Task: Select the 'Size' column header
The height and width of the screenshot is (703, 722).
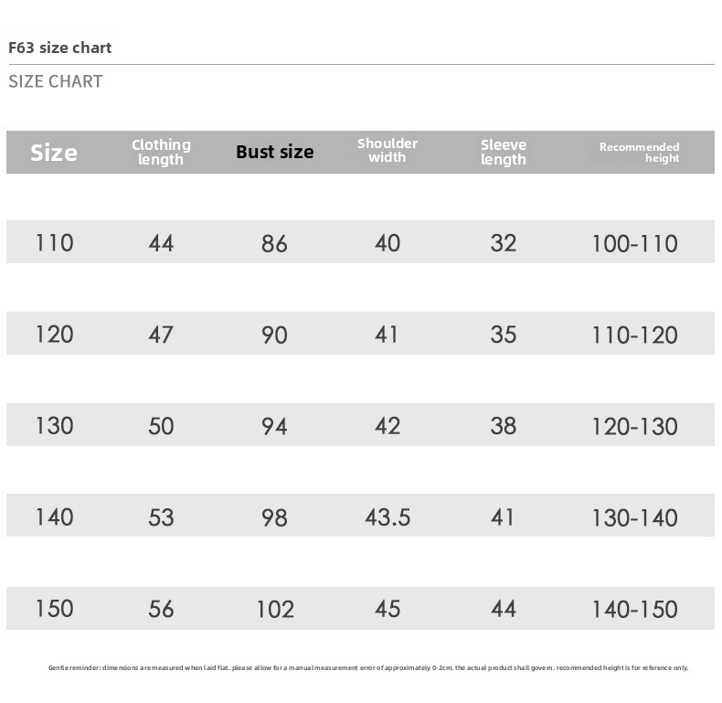Action: (x=54, y=153)
